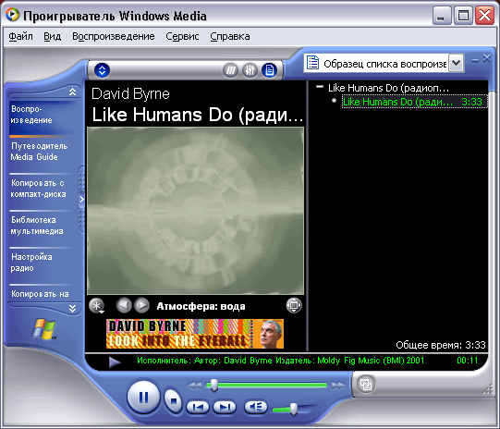The image size is (500, 429).
Task: Open the Путеводитель Media Guide section
Action: coord(40,152)
